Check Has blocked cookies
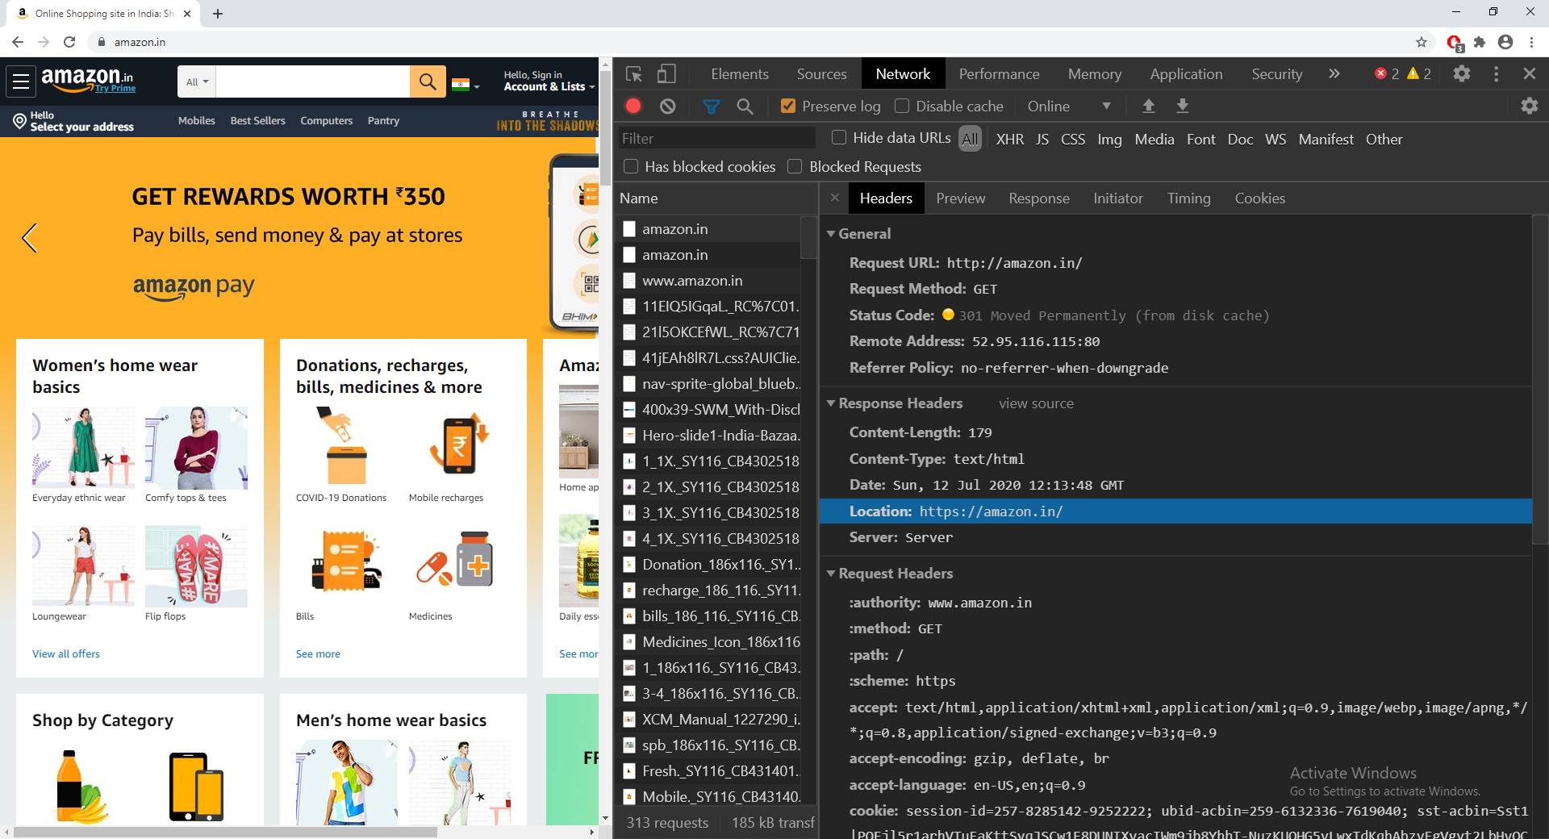The height and width of the screenshot is (839, 1549). tap(631, 166)
